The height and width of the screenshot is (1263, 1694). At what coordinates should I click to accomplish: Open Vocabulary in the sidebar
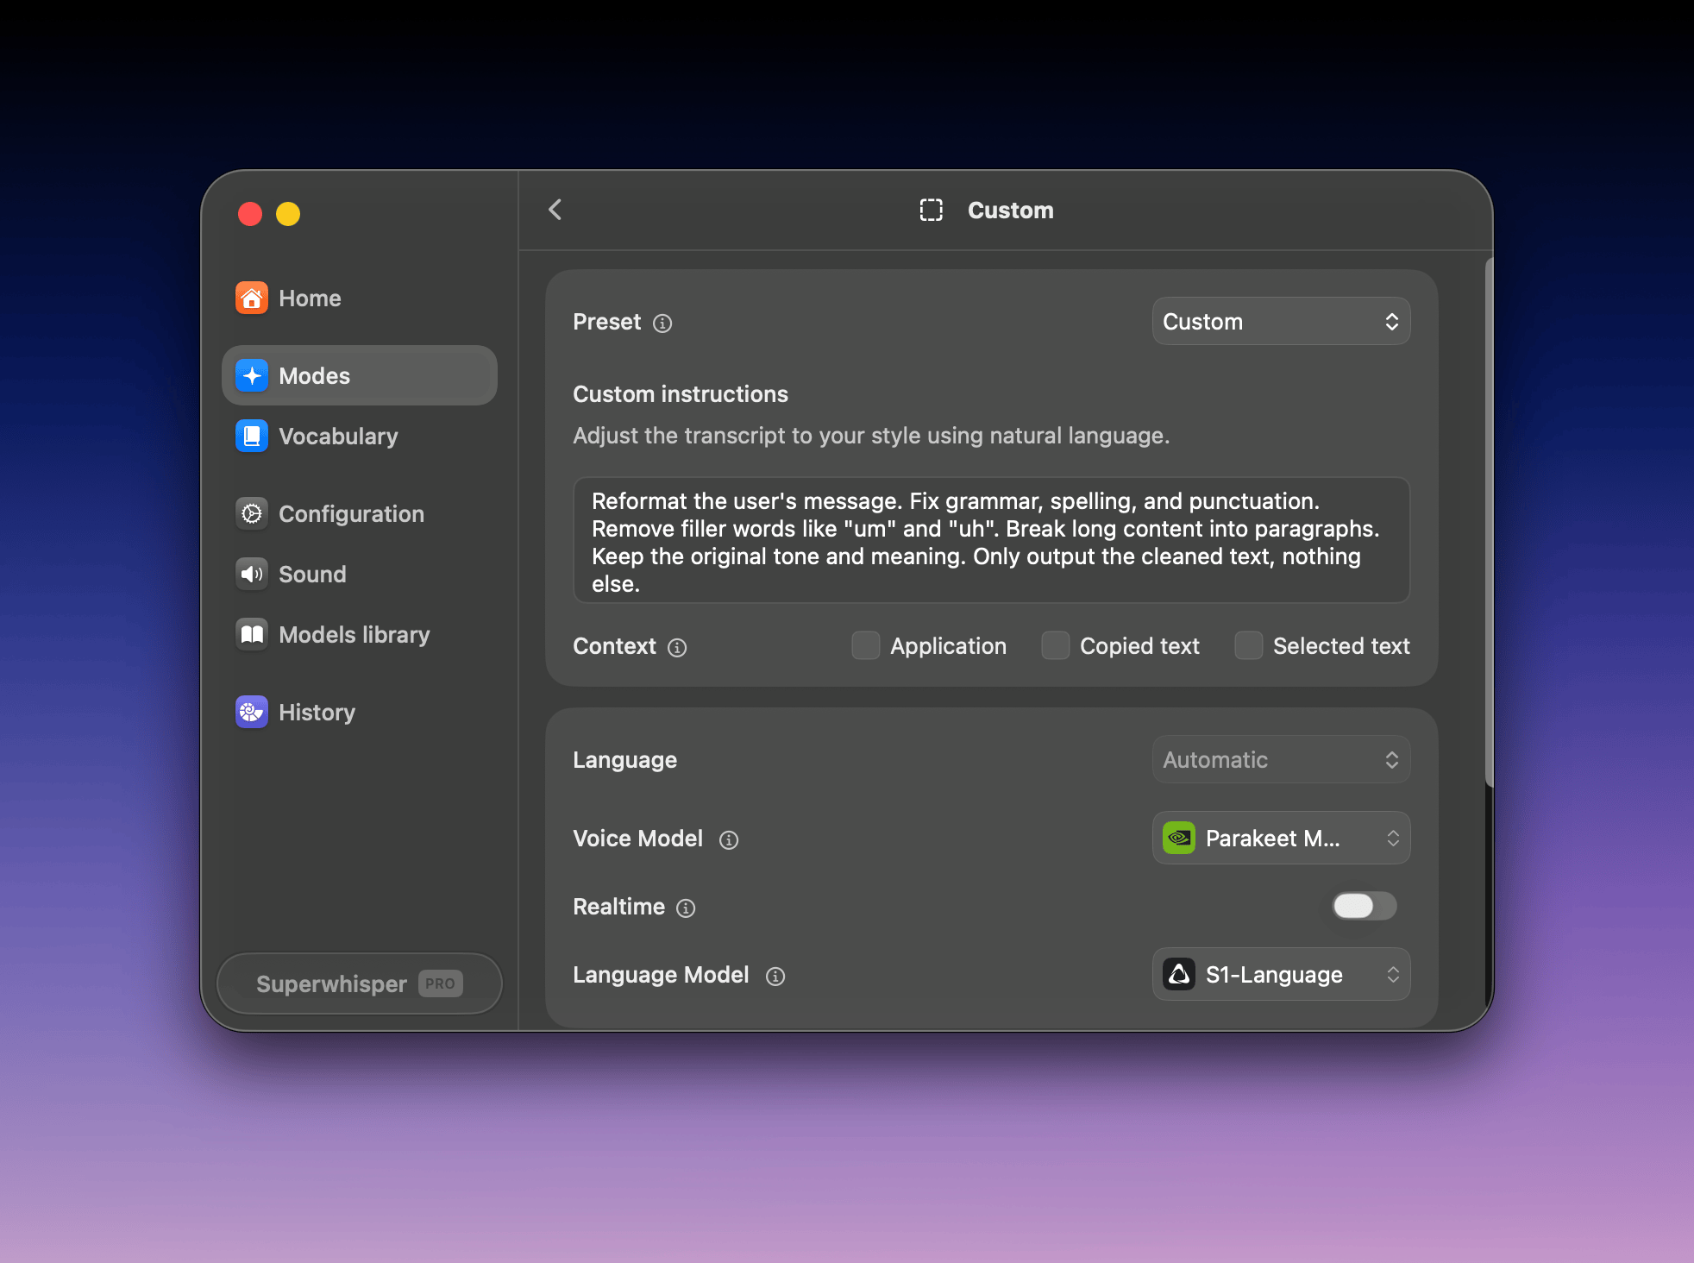click(360, 437)
